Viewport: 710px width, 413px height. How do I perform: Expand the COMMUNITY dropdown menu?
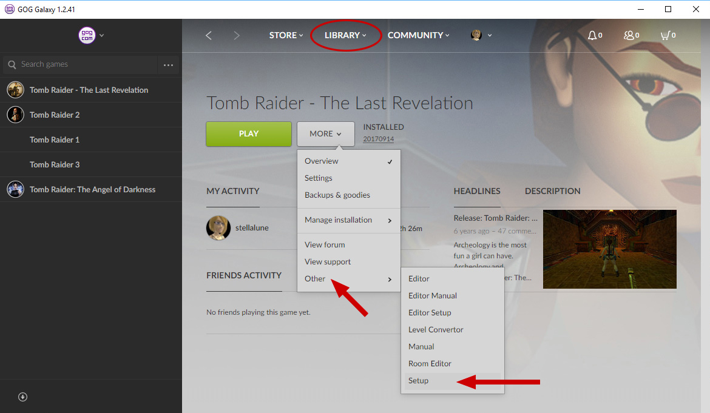pos(418,35)
